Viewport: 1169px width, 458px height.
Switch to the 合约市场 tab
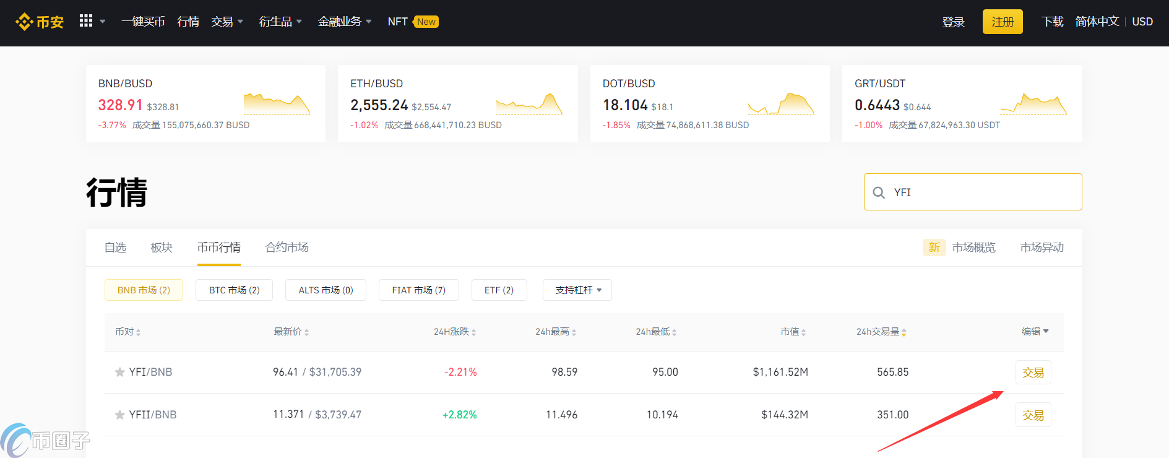pos(287,248)
